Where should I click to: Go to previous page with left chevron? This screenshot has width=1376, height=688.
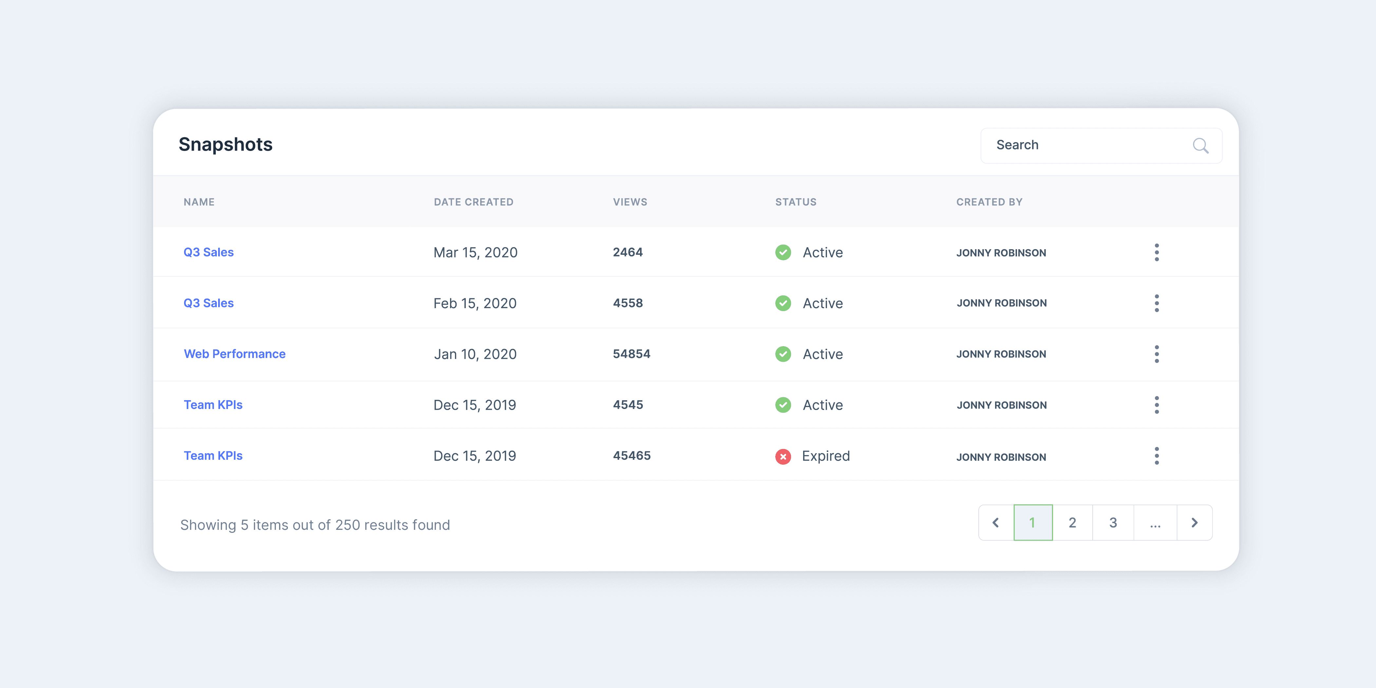(996, 522)
